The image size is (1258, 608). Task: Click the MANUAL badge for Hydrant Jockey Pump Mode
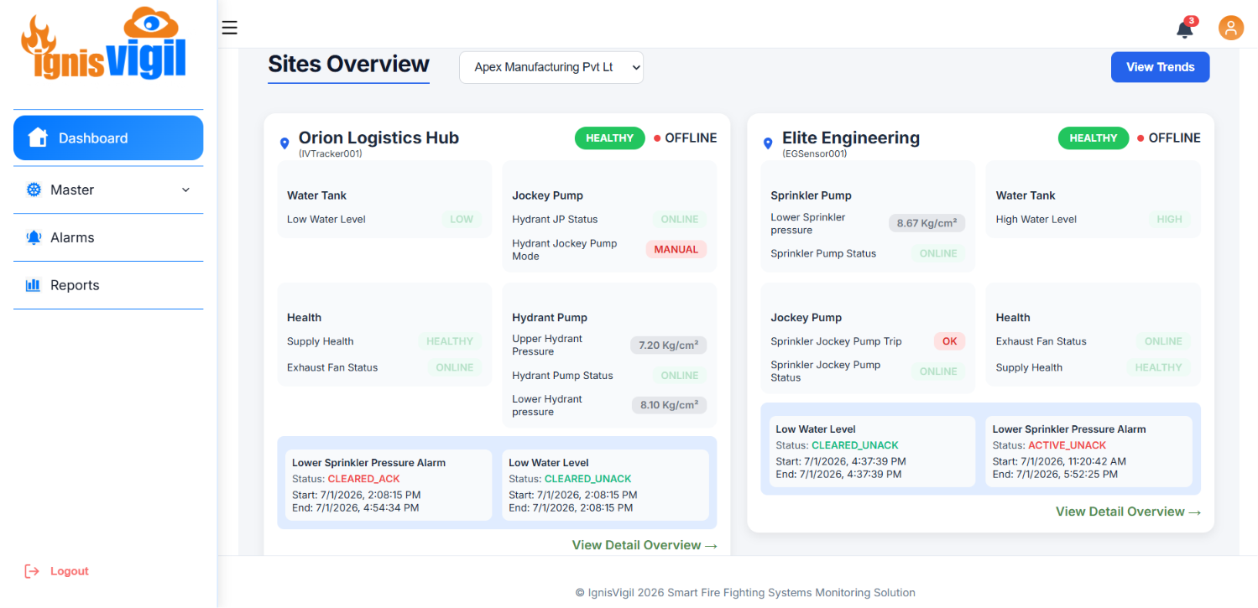676,249
